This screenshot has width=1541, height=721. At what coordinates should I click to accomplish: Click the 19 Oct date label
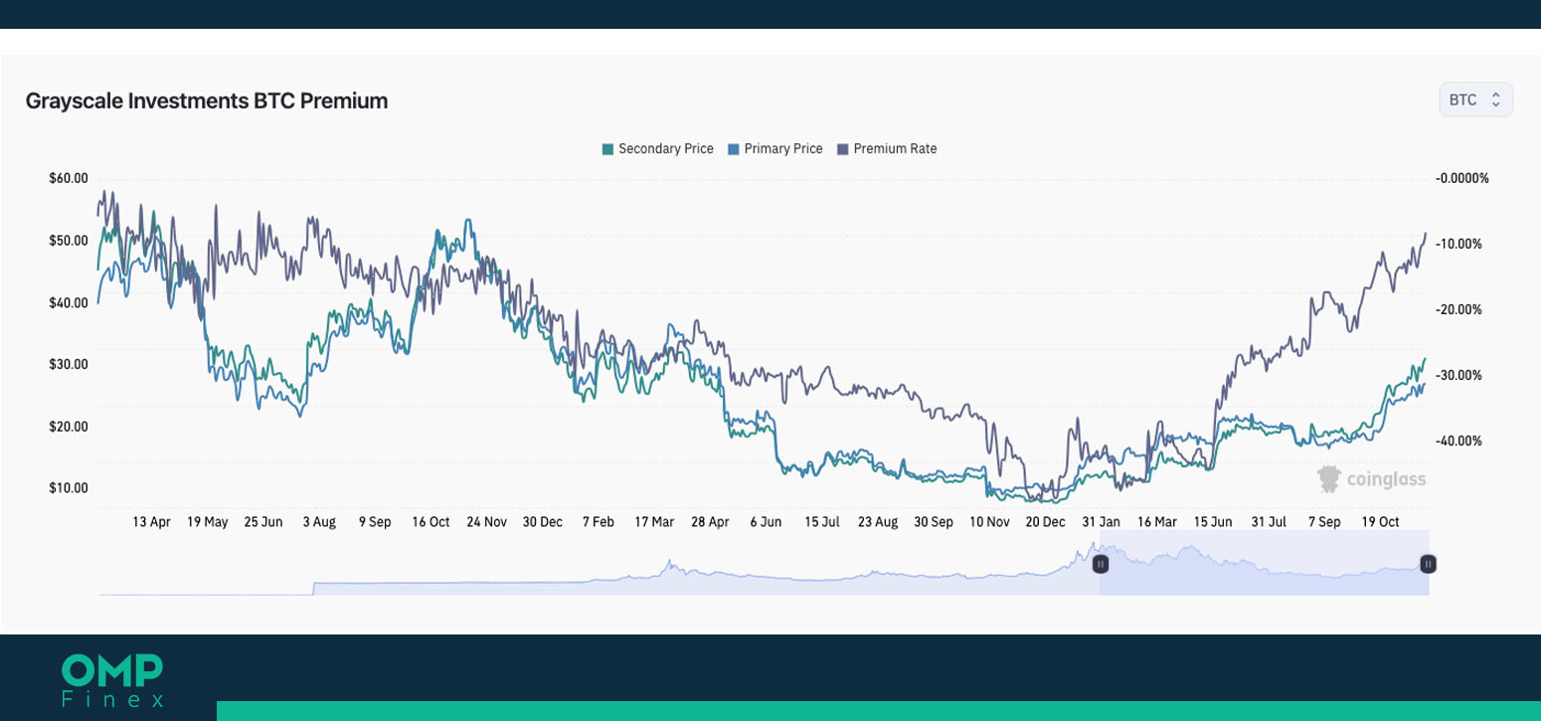[1380, 521]
